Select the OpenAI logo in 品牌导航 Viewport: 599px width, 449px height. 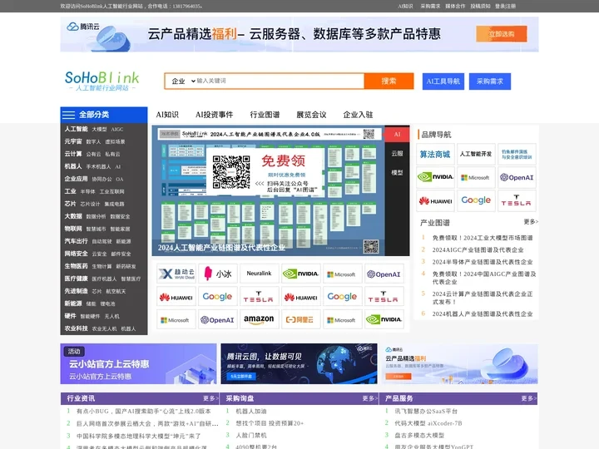click(x=517, y=177)
